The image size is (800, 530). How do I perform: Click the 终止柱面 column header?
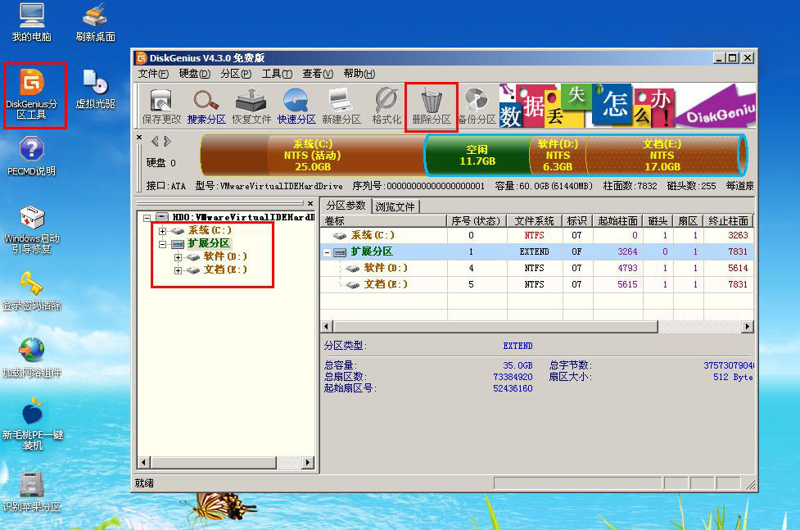point(729,221)
